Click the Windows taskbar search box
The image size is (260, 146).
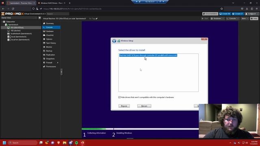point(23,143)
